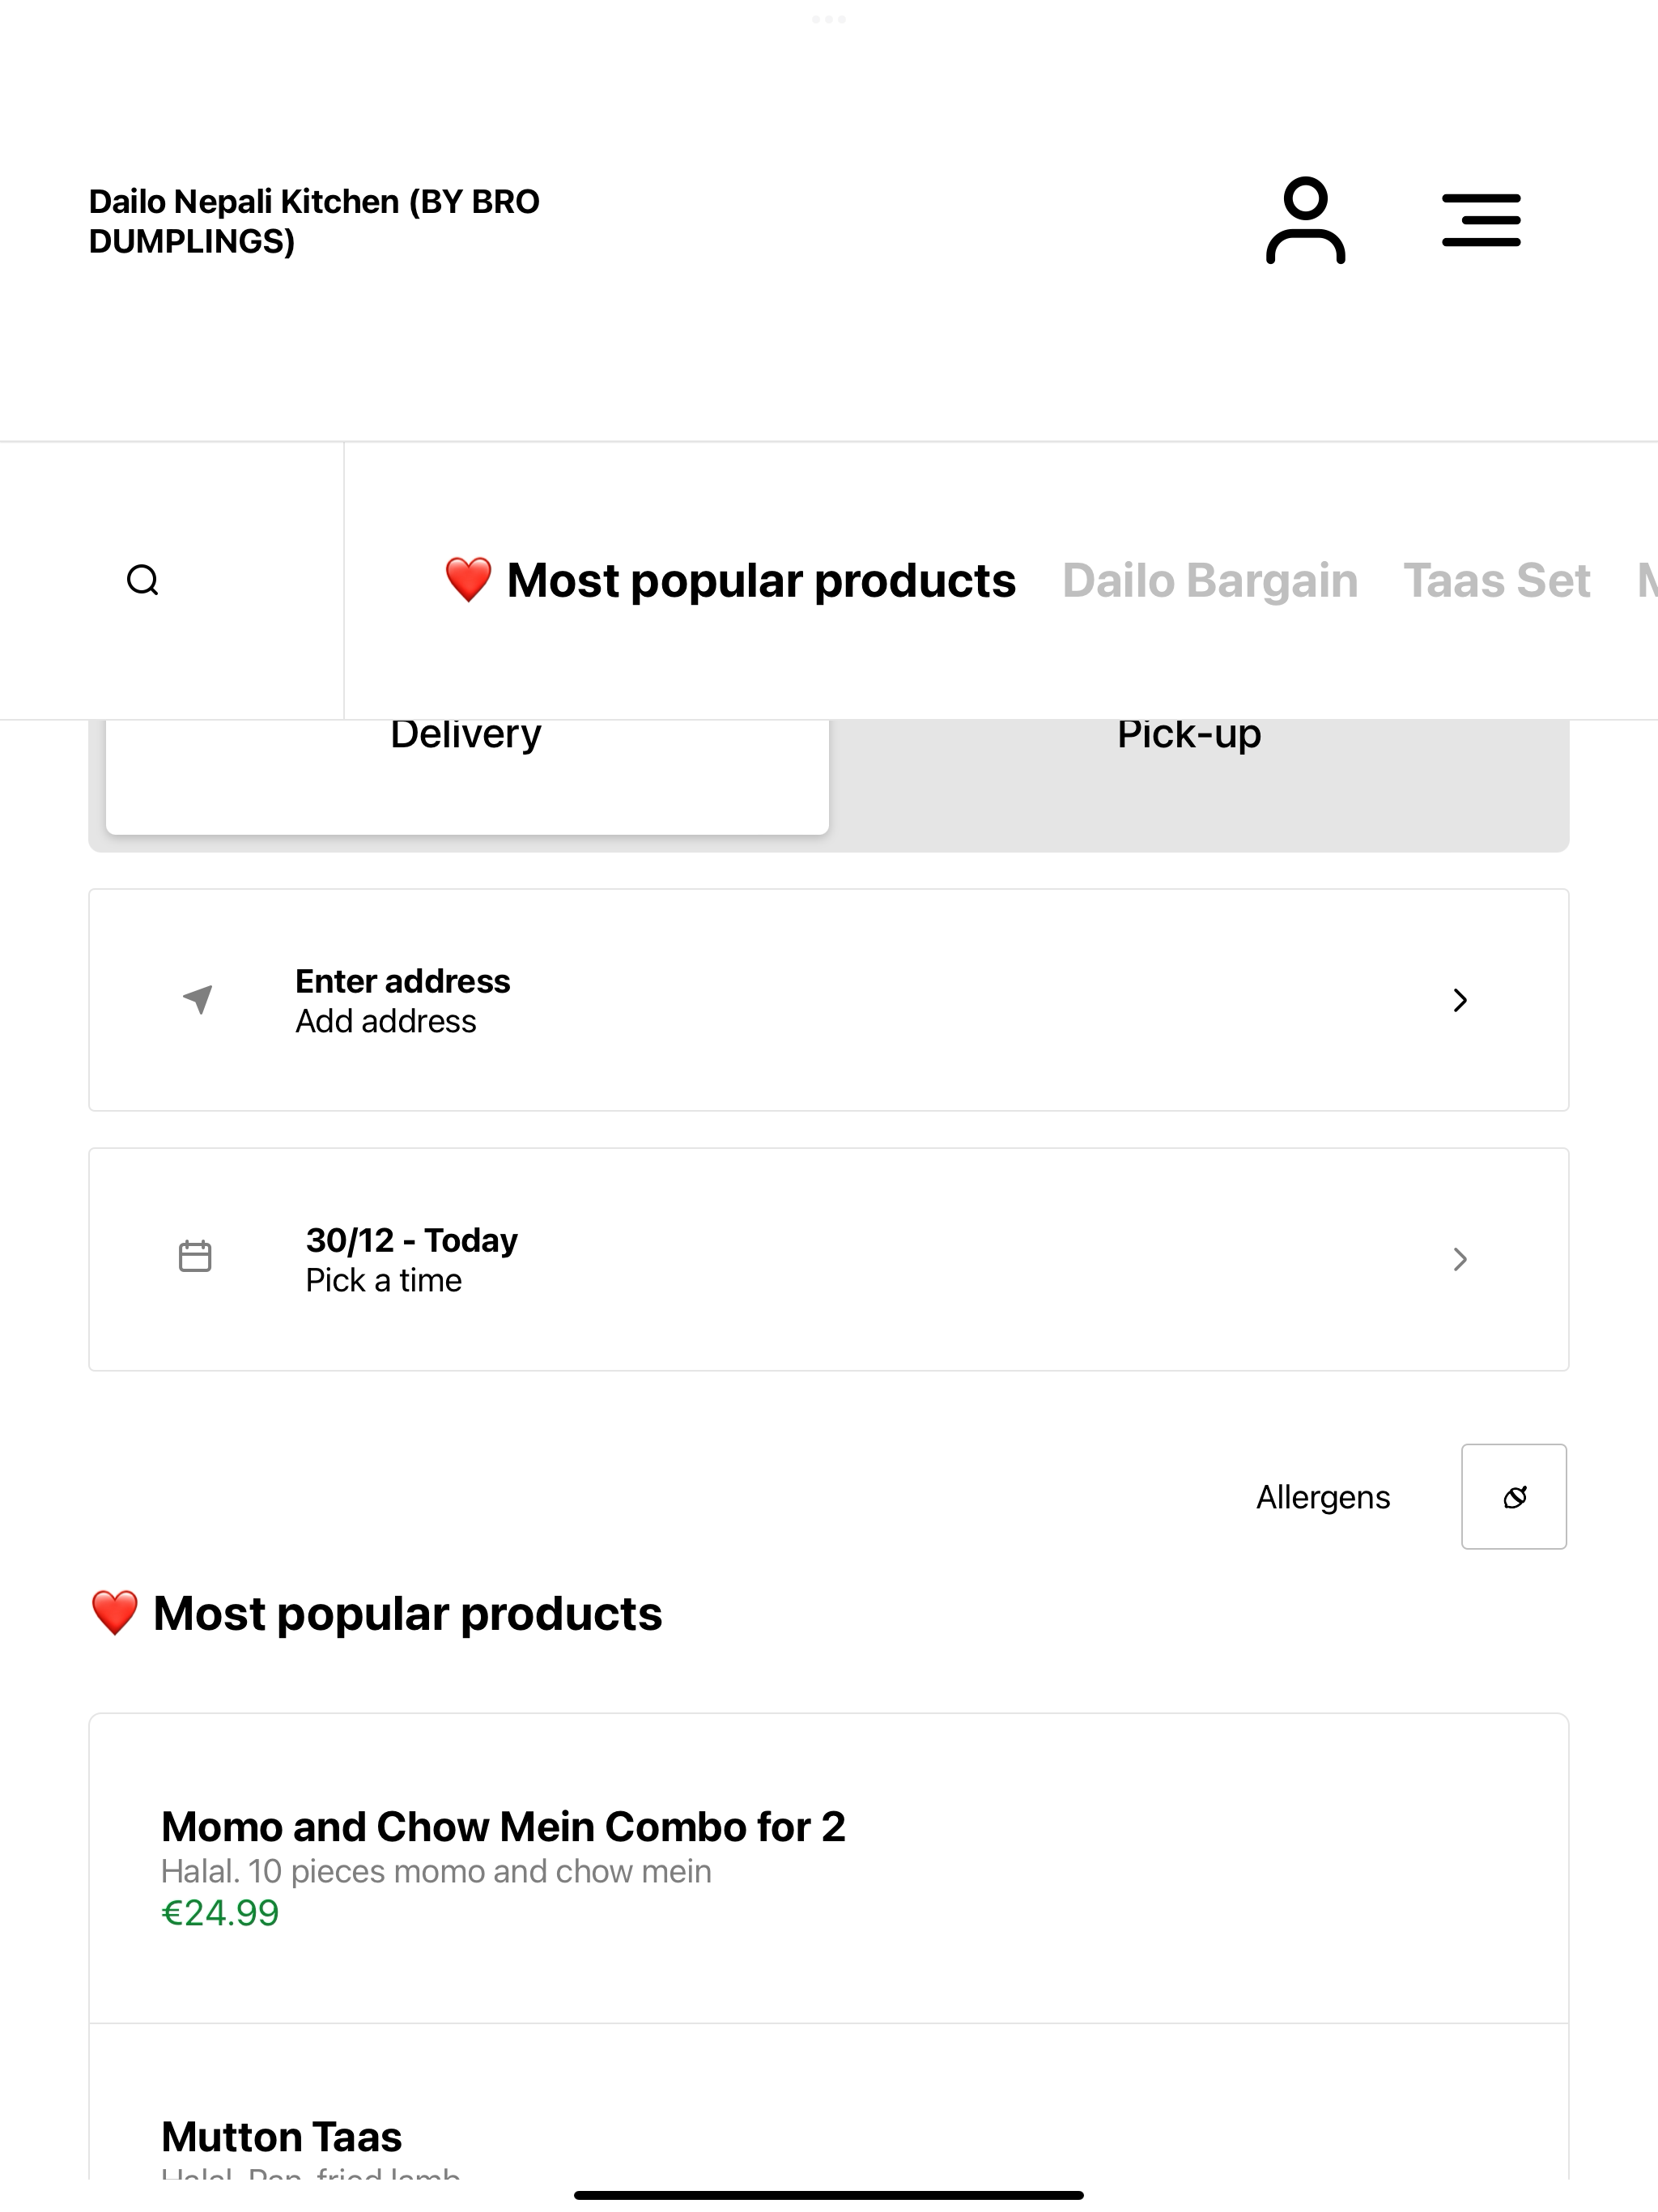Click the 30/12 - Today date label
1658x2212 pixels.
click(x=412, y=1240)
